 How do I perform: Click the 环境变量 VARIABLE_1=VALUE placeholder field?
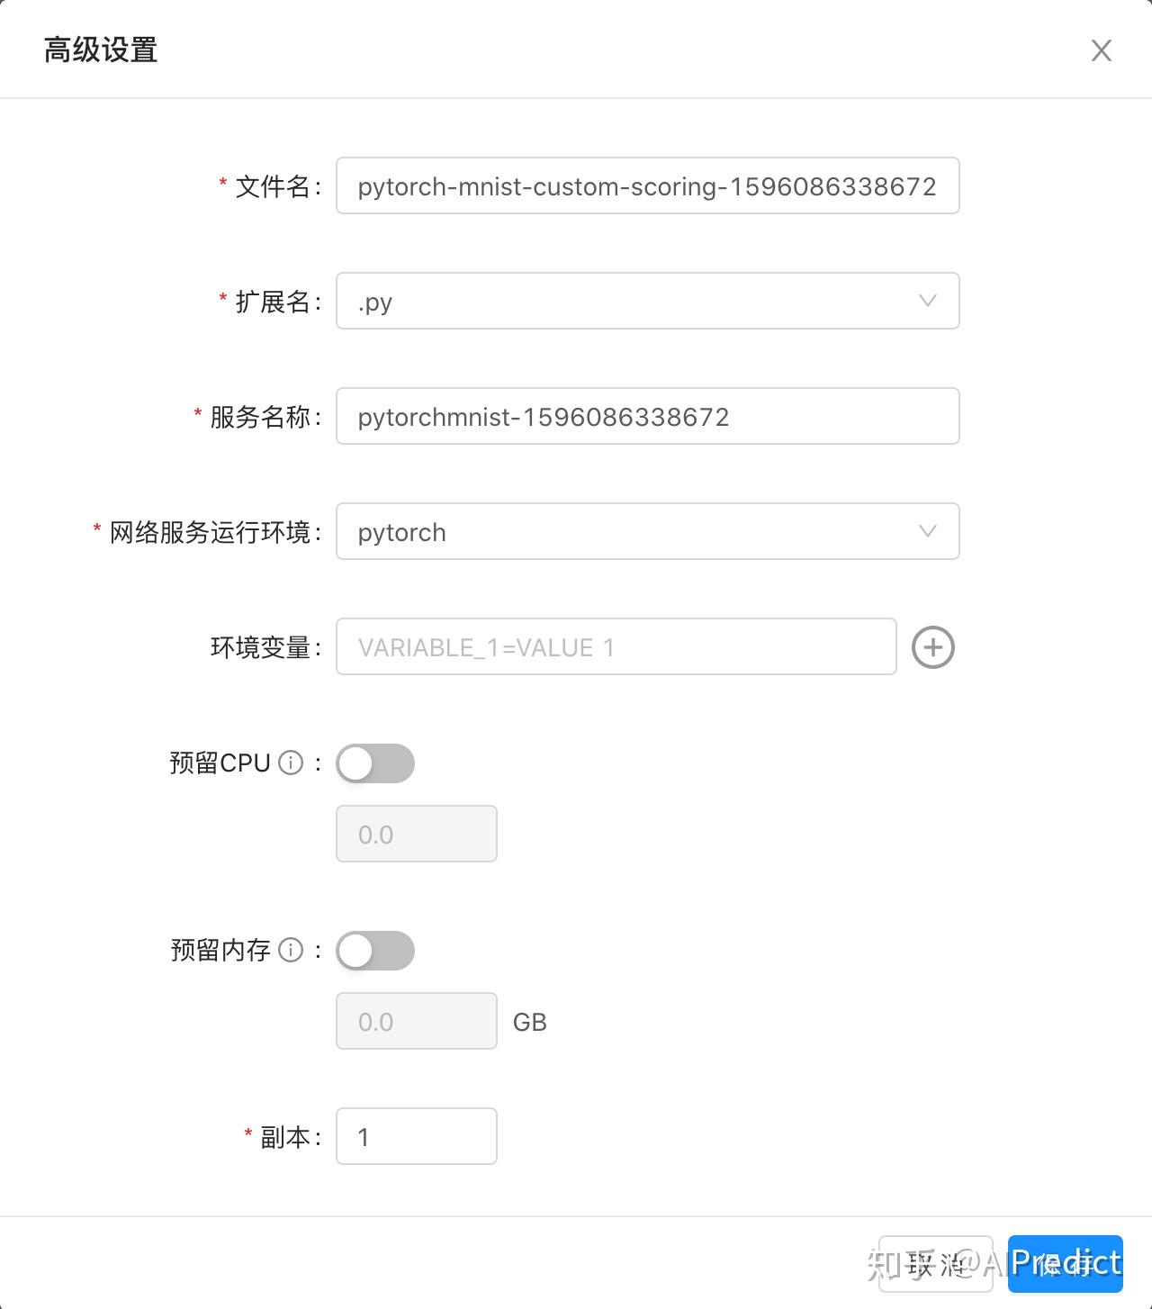pyautogui.click(x=616, y=647)
